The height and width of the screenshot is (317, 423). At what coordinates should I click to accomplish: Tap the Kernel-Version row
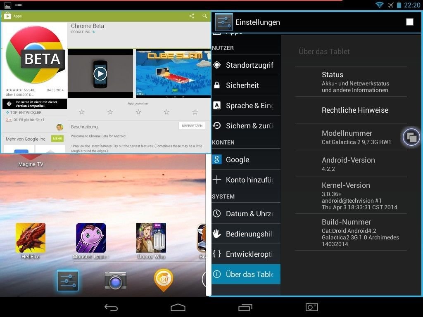(x=351, y=195)
